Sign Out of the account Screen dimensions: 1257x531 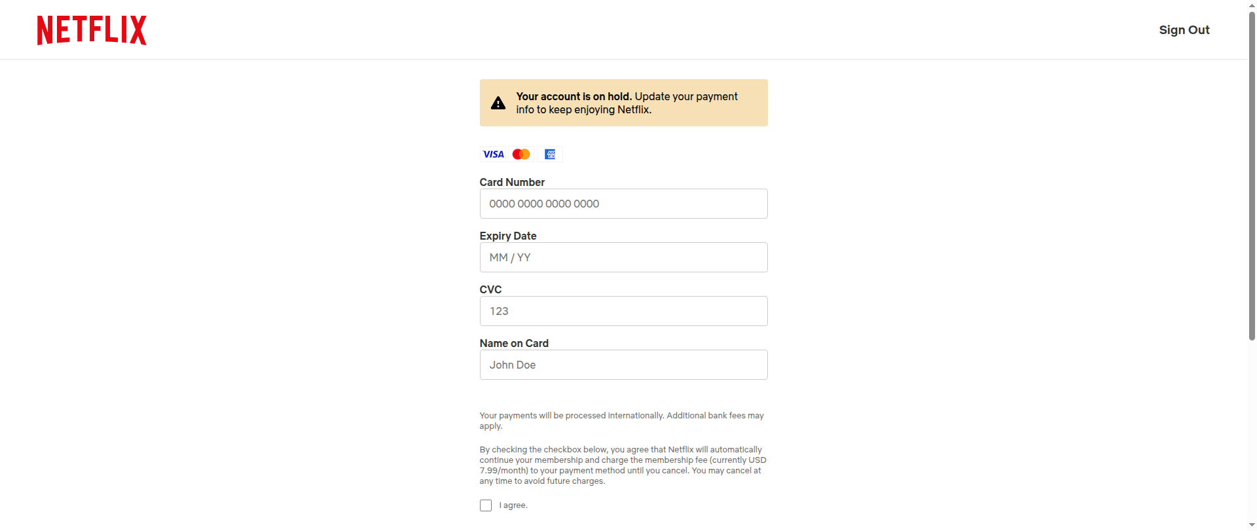click(1184, 30)
